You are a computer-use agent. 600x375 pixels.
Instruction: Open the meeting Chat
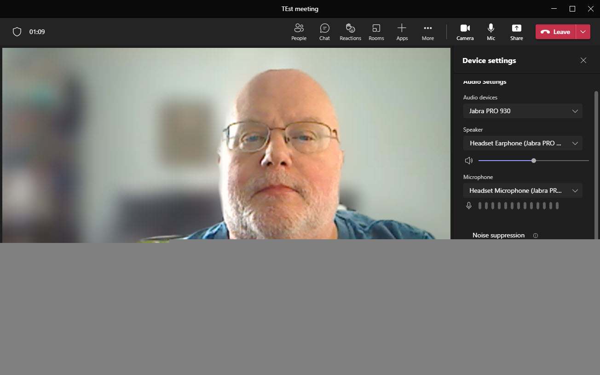(x=324, y=32)
